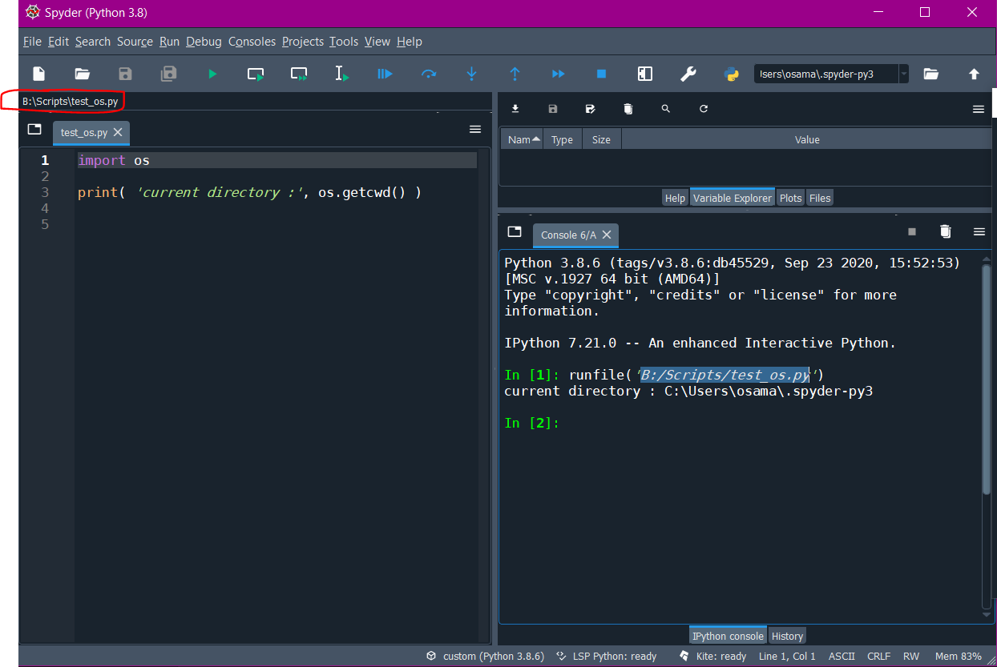Open the Run menu
This screenshot has width=997, height=667.
(169, 42)
